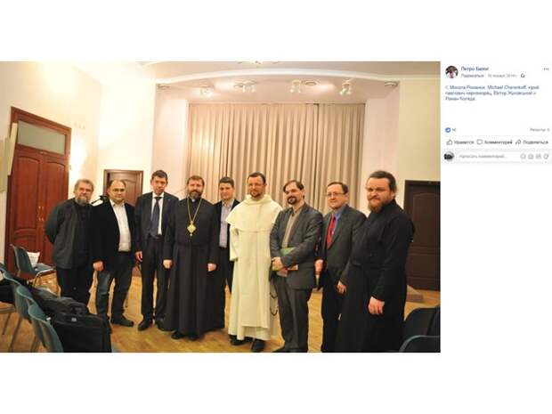The height and width of the screenshot is (414, 552).
Task: Add a GIF to the comment
Action: point(539,157)
